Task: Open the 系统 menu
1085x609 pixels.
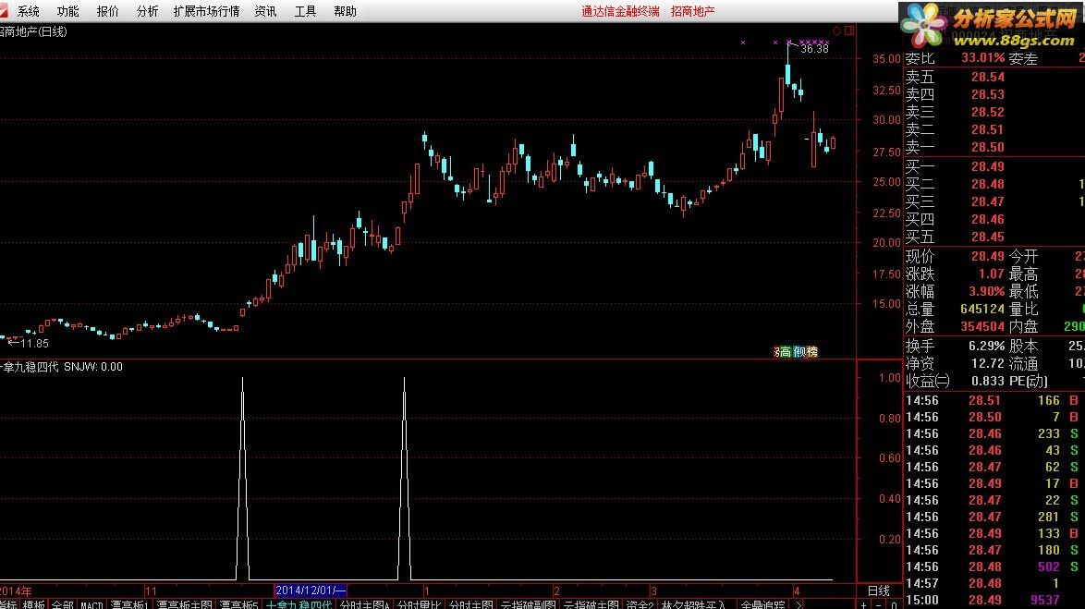Action: pyautogui.click(x=29, y=11)
